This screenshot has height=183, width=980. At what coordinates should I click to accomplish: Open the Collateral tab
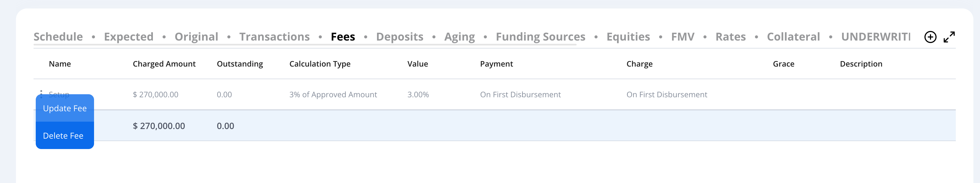pyautogui.click(x=793, y=37)
